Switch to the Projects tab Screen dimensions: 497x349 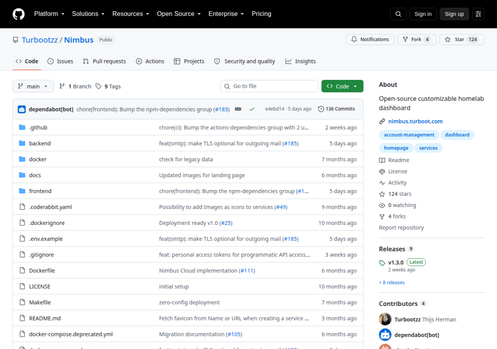pyautogui.click(x=189, y=62)
